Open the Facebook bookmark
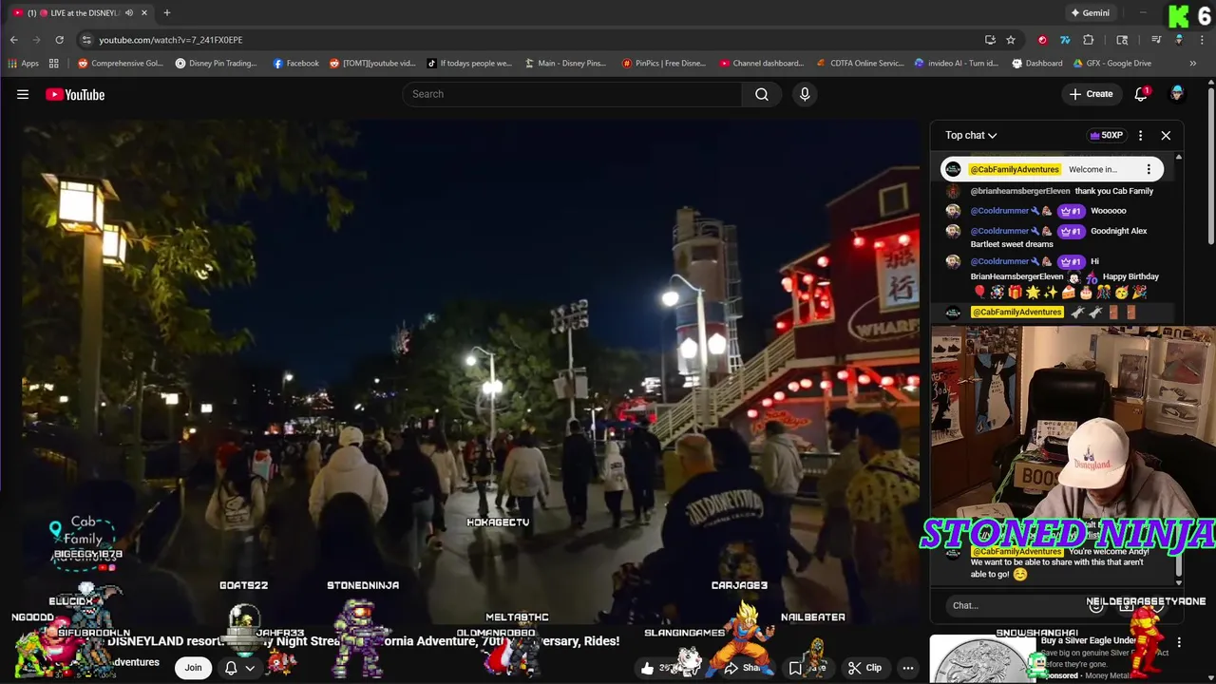Image resolution: width=1216 pixels, height=684 pixels. click(x=295, y=64)
